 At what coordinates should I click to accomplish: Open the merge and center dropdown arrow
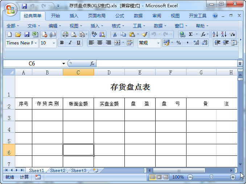123,43
